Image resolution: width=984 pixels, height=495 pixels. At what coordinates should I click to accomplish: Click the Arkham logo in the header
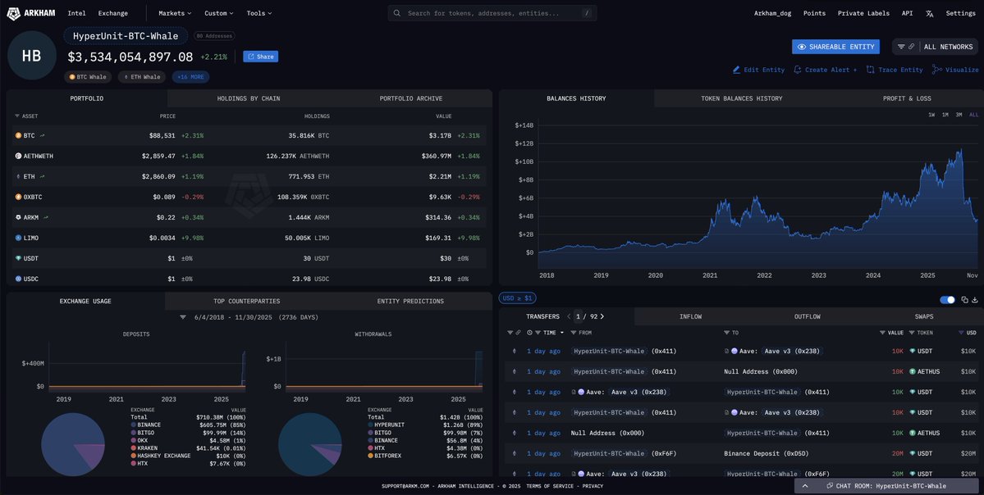(x=31, y=13)
